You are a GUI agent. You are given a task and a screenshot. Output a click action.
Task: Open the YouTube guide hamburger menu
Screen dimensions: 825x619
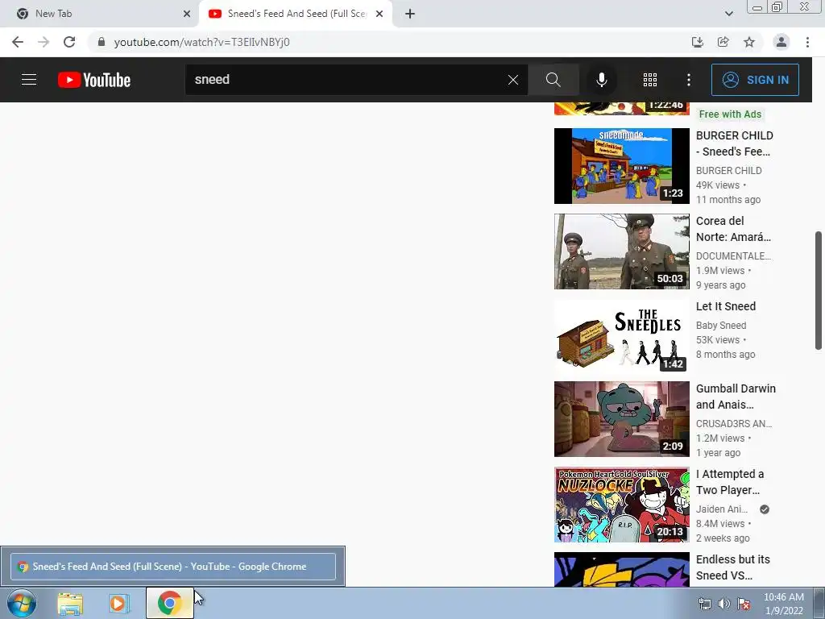[29, 80]
